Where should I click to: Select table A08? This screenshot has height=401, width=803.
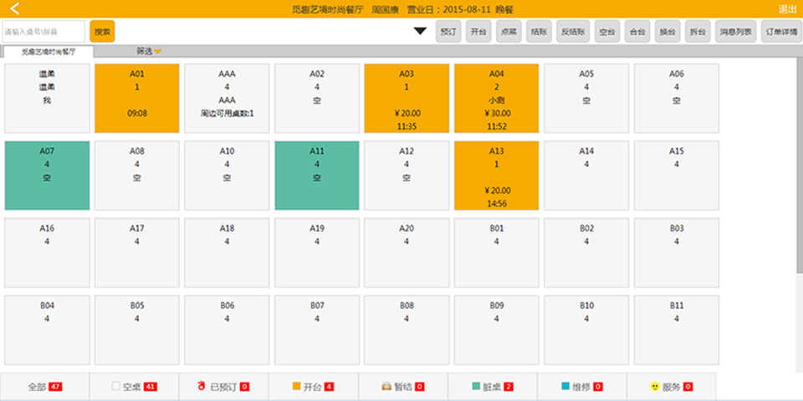point(136,175)
